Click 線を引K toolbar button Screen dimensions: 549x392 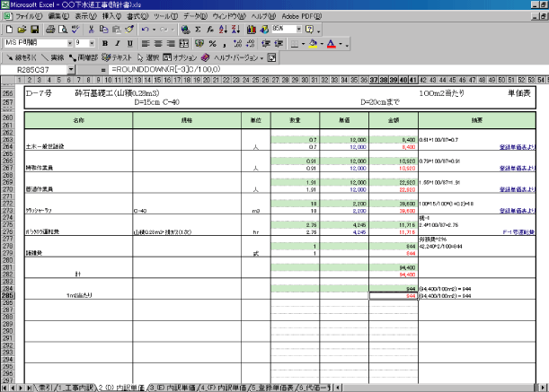pos(22,57)
